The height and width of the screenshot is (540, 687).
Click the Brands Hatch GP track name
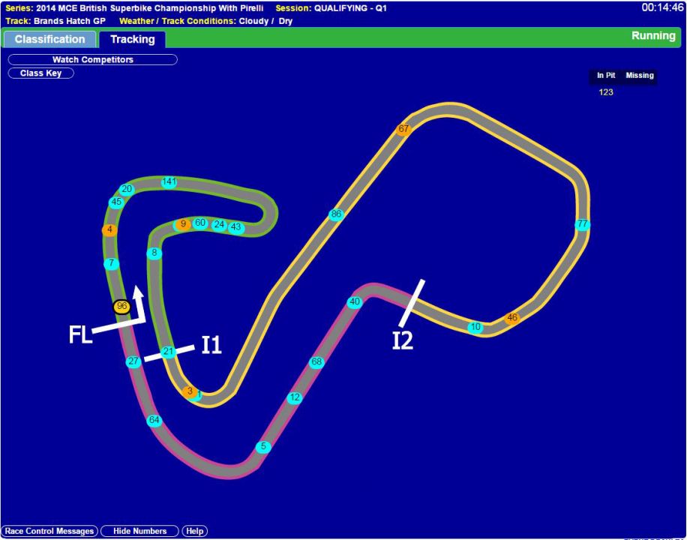pyautogui.click(x=70, y=21)
